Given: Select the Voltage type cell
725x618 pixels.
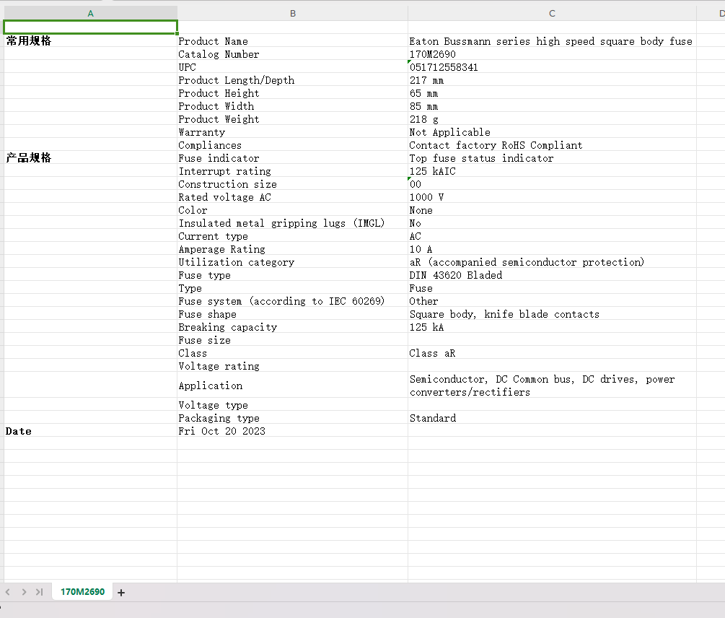Looking at the screenshot, I should point(293,405).
